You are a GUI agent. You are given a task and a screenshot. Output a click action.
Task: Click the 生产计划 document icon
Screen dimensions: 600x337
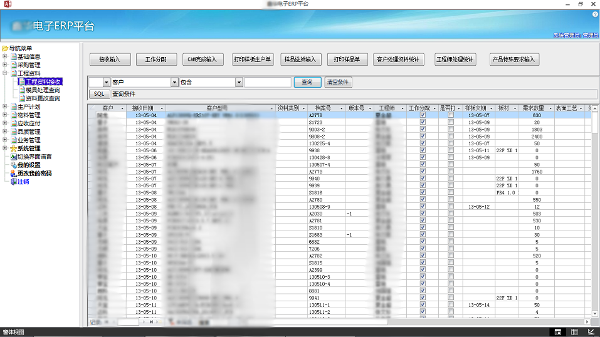click(x=14, y=106)
